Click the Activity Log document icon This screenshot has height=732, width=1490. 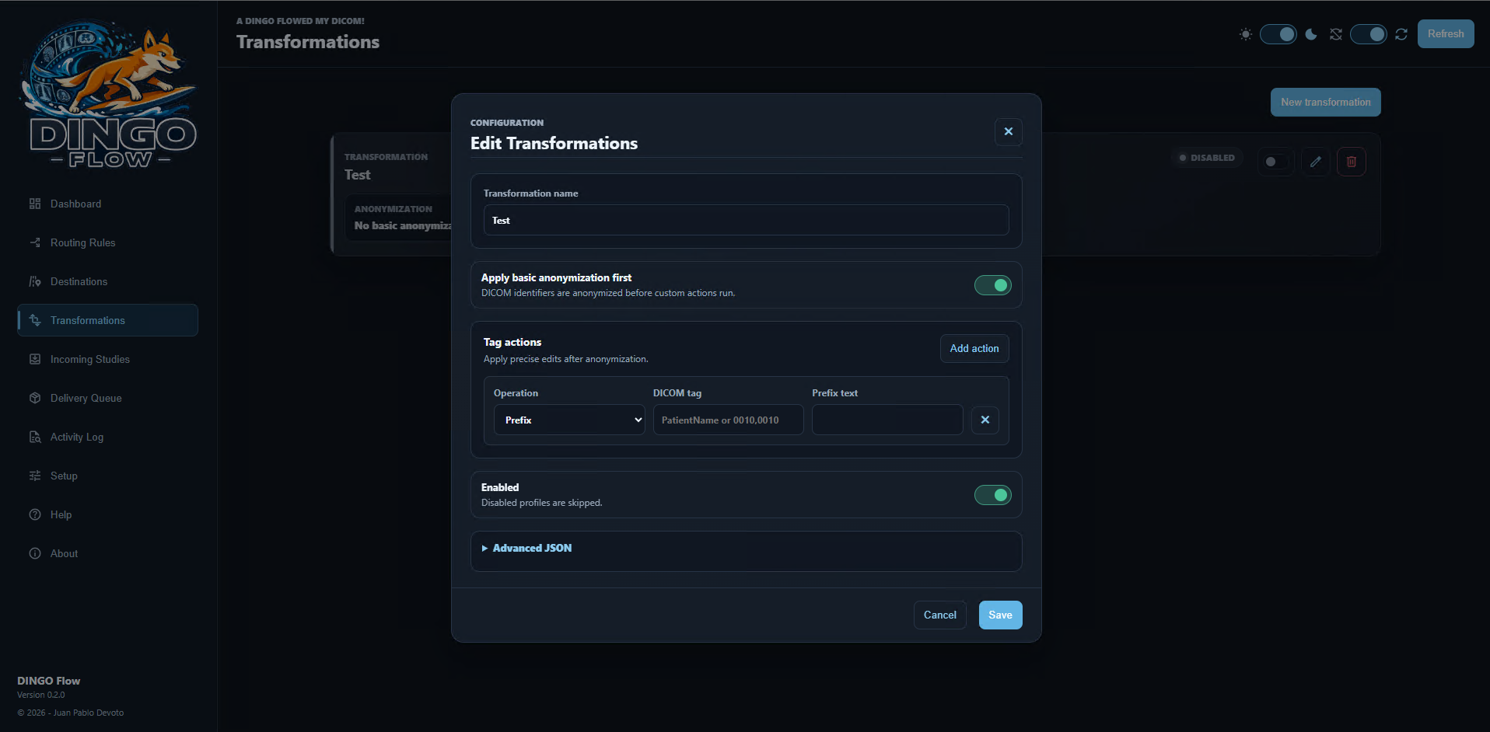(x=35, y=437)
